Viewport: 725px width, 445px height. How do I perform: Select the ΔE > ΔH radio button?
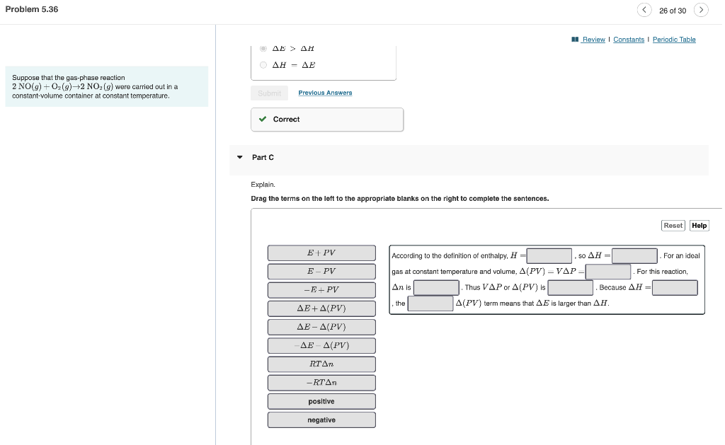click(263, 48)
